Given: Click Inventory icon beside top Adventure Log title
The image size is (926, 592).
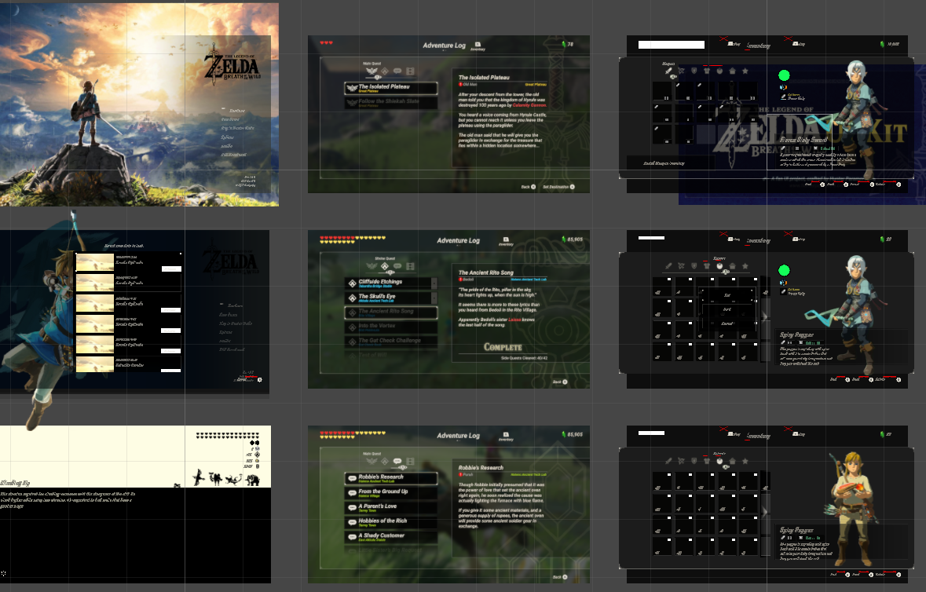Looking at the screenshot, I should point(478,45).
